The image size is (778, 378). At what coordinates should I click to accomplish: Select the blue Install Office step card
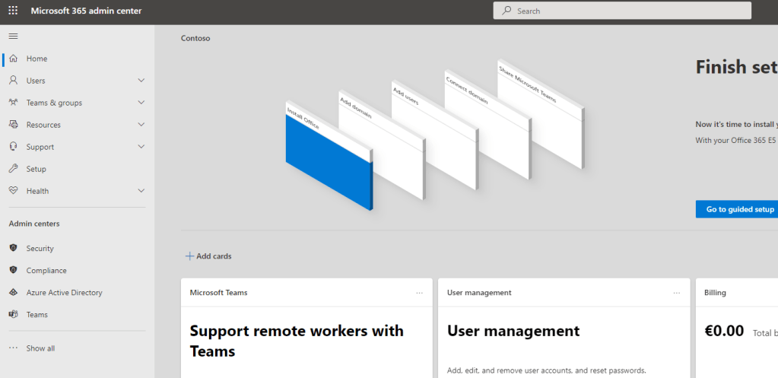tap(327, 164)
